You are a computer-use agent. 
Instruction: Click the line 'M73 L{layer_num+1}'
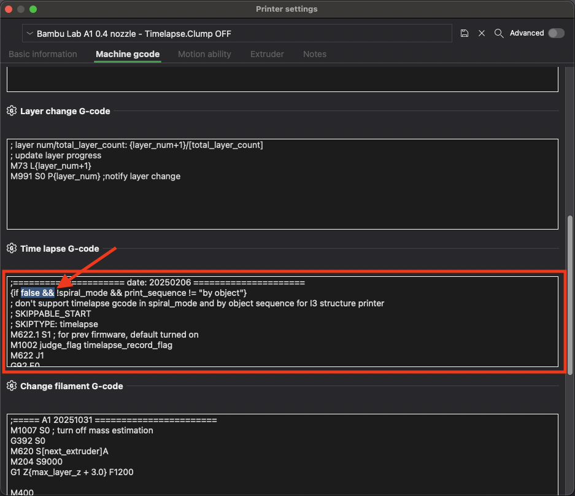(x=51, y=166)
